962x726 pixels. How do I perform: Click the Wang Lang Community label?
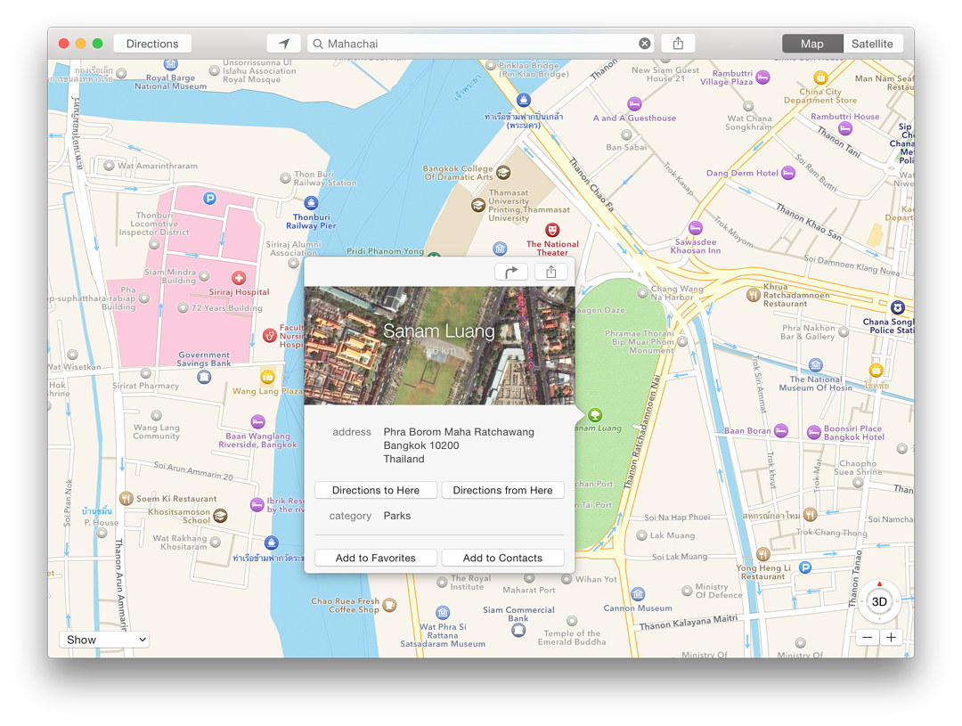pyautogui.click(x=157, y=431)
